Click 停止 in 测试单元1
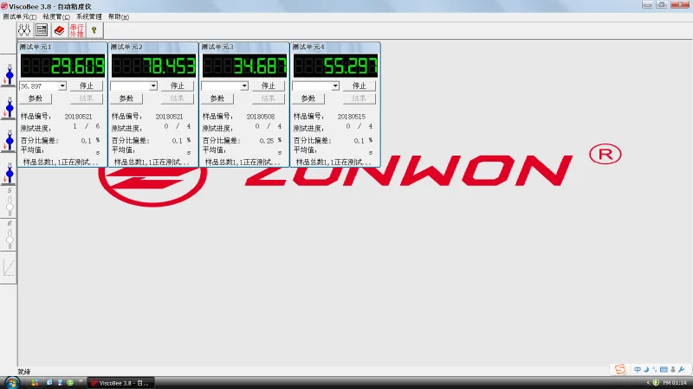This screenshot has width=693, height=389. coord(86,86)
